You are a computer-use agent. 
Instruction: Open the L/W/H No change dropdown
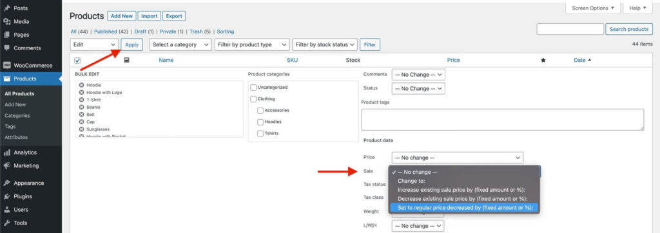pyautogui.click(x=418, y=226)
